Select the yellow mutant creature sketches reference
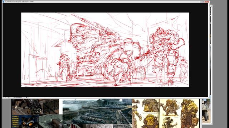 click(165, 113)
